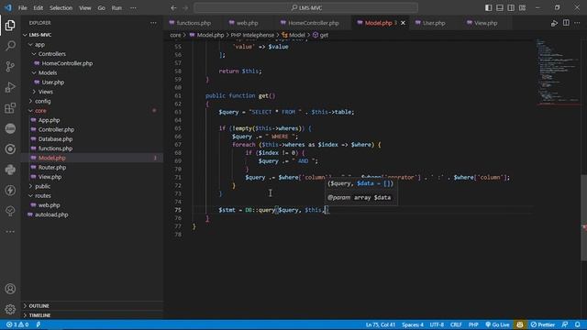Open the View menu
587x330 pixels.
[85, 8]
